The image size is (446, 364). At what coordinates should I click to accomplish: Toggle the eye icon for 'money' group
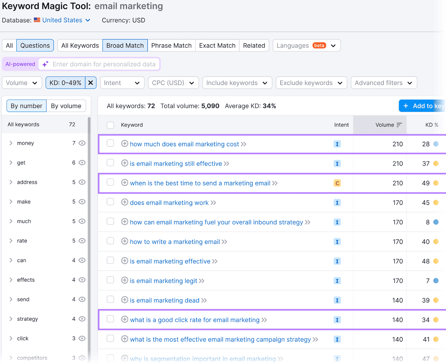click(x=82, y=143)
